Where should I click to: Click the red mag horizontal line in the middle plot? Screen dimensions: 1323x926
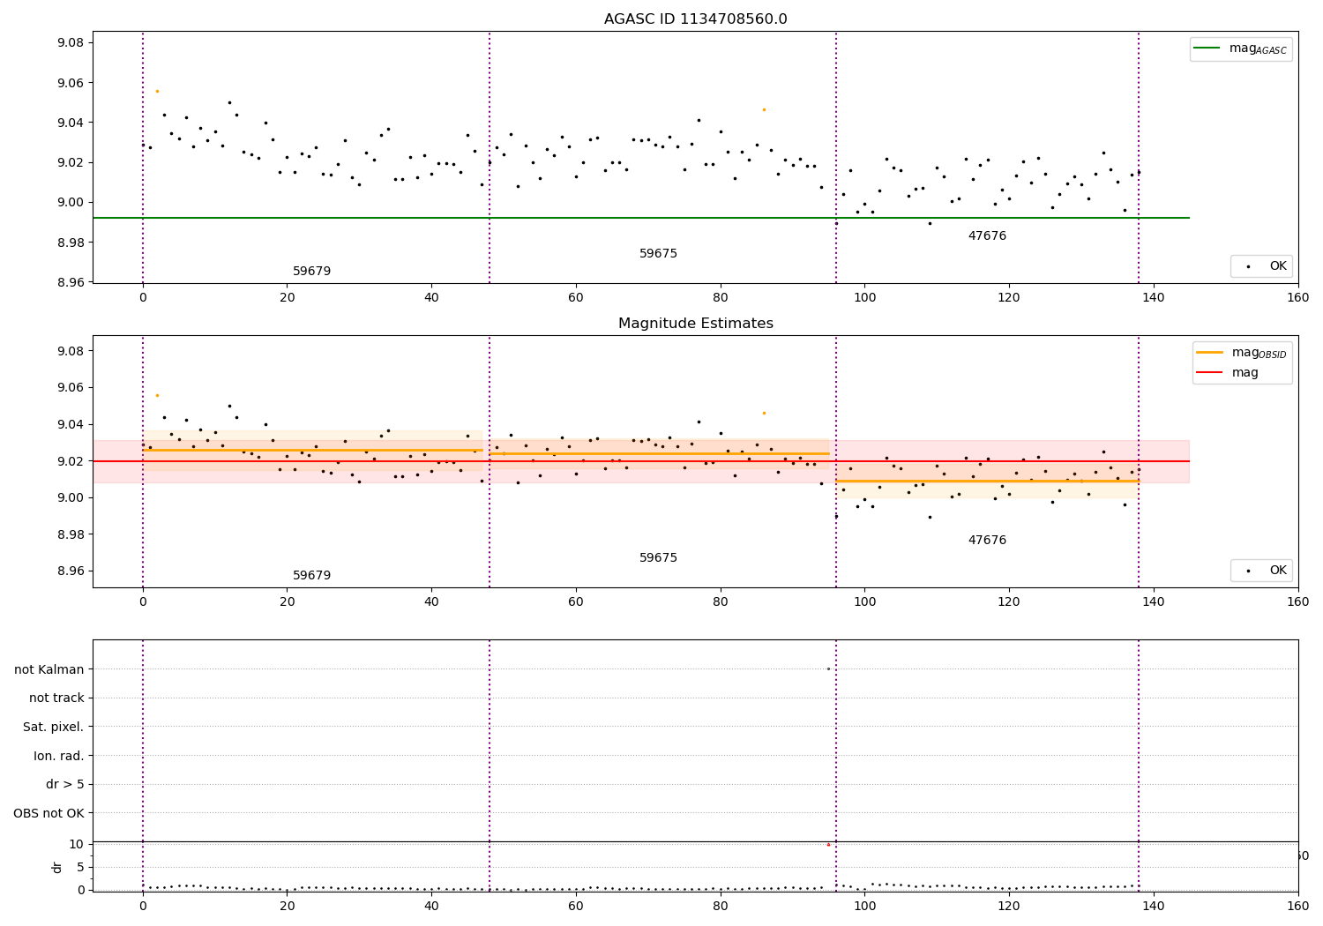pos(641,461)
